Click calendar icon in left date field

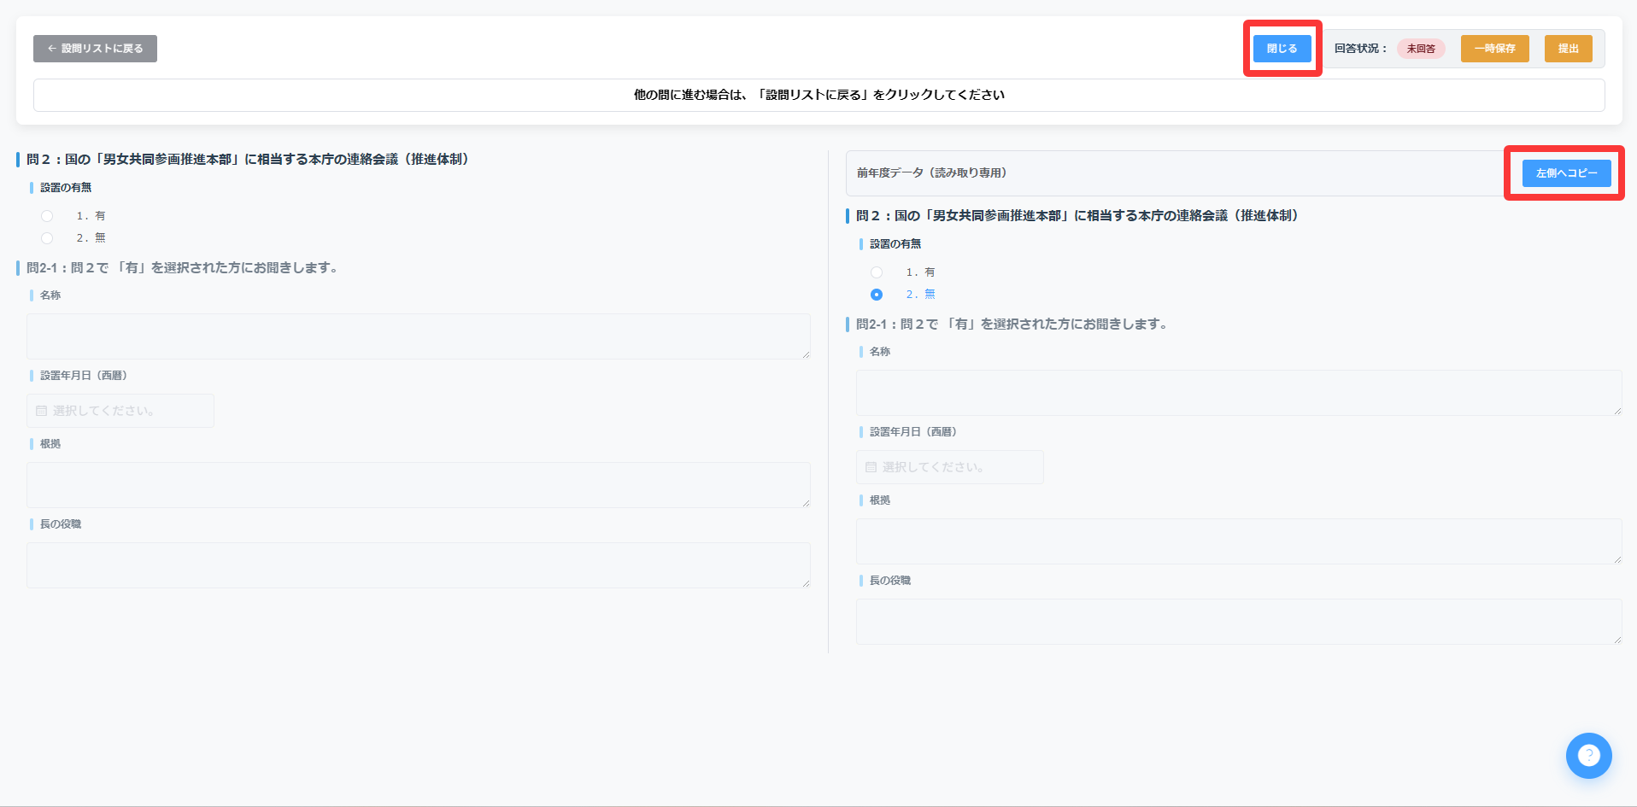tap(41, 411)
